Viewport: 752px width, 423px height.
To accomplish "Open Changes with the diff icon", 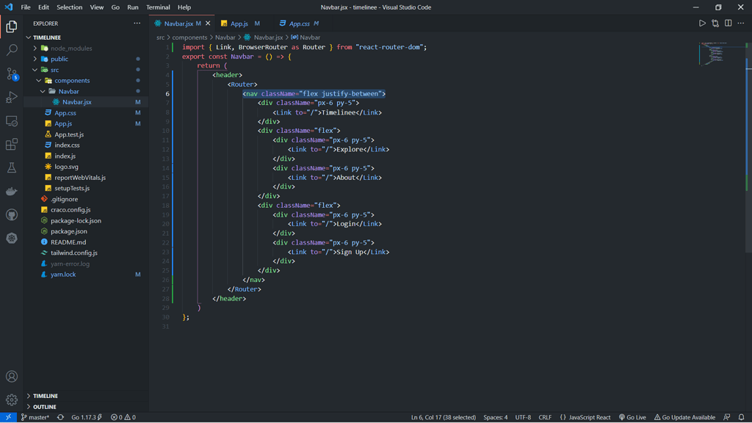I will click(x=714, y=23).
